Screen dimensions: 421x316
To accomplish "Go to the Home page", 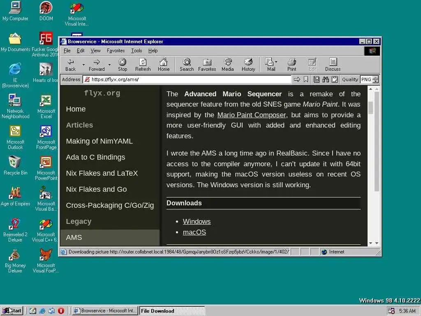I will (x=164, y=65).
